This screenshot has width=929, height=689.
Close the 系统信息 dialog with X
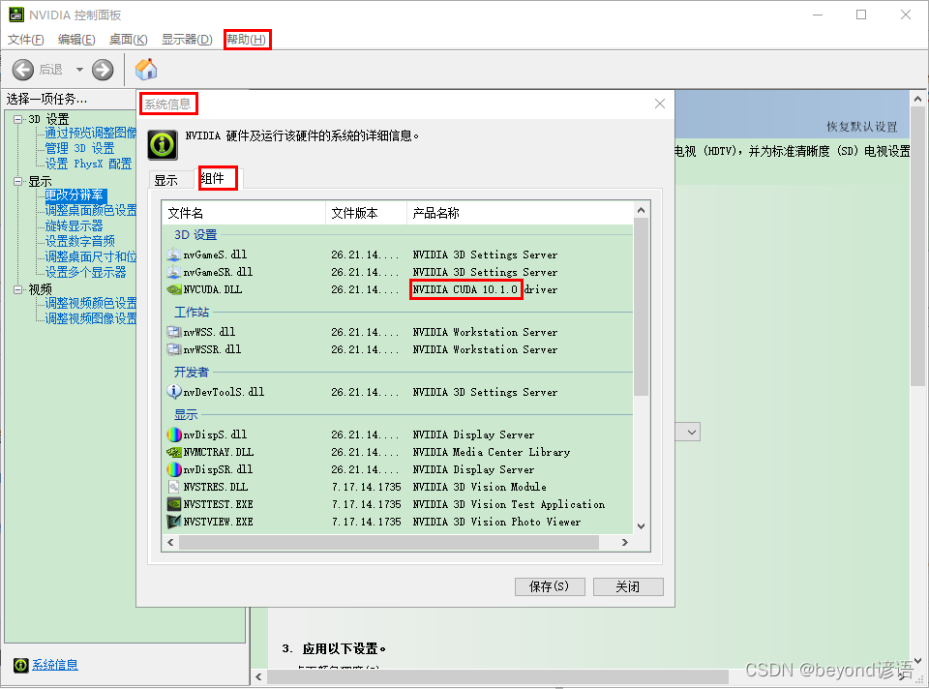coord(659,104)
